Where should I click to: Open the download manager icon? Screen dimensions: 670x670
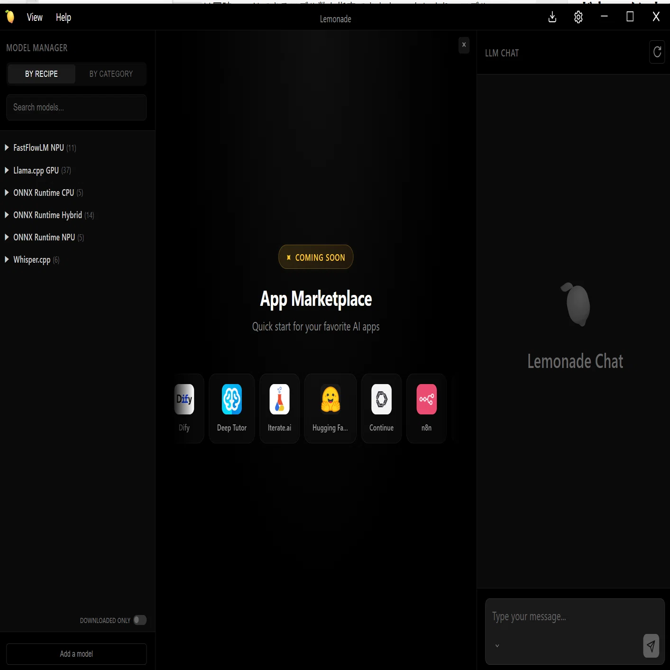[x=552, y=17]
